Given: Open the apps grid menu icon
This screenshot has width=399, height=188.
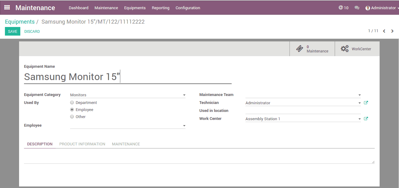Looking at the screenshot, I should (7, 7).
